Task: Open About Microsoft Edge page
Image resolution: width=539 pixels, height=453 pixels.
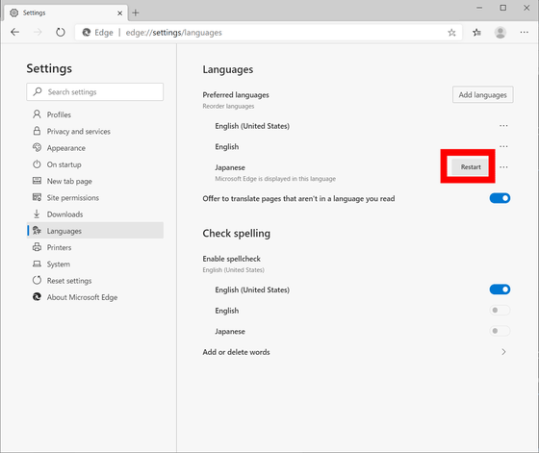Action: 95,297
